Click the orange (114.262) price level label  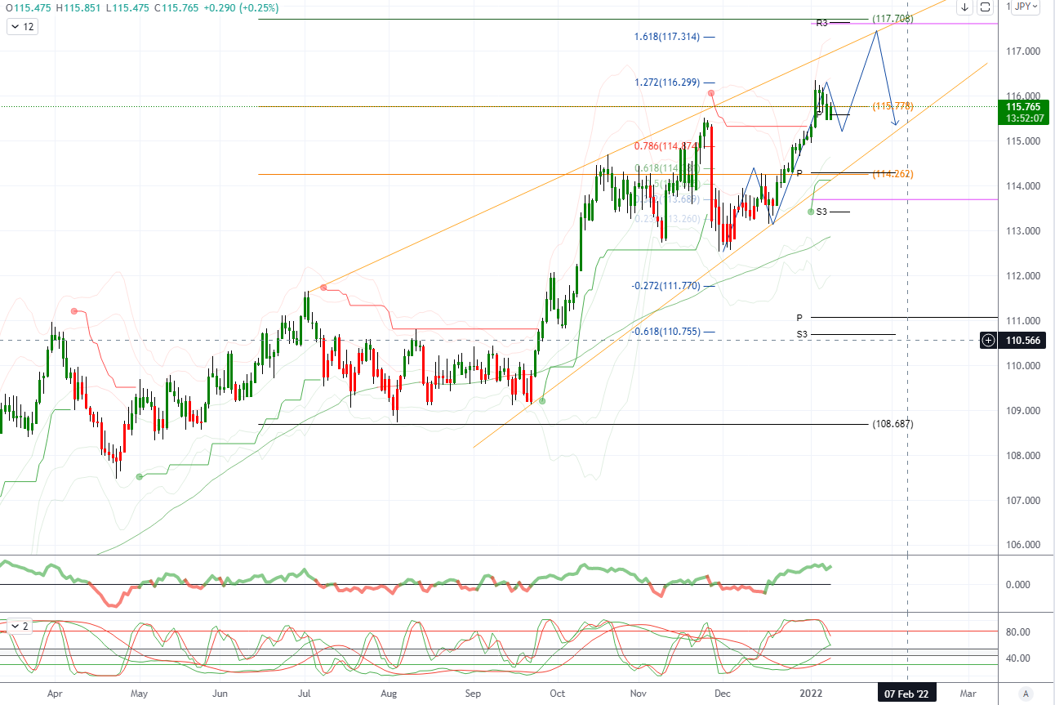click(x=893, y=174)
